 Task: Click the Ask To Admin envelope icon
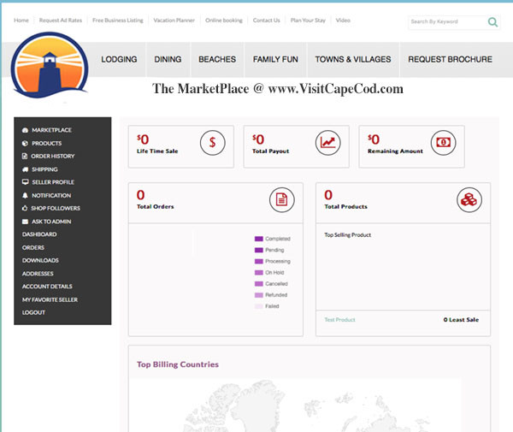pos(25,222)
